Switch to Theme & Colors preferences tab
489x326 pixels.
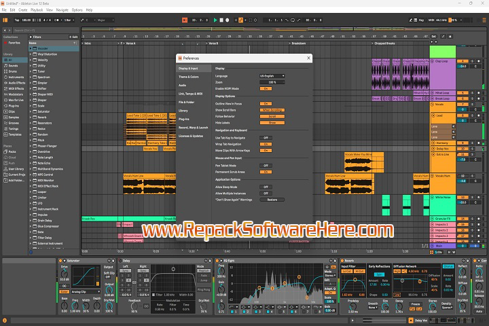pyautogui.click(x=188, y=77)
